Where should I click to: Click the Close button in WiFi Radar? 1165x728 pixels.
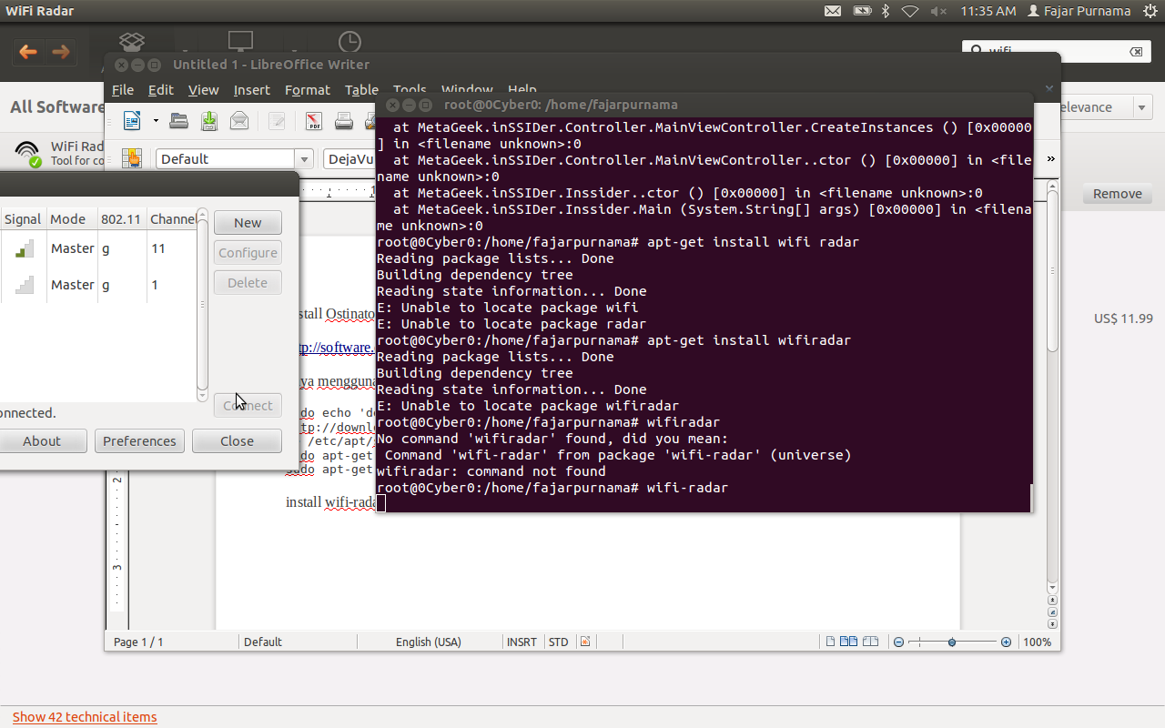(x=237, y=441)
